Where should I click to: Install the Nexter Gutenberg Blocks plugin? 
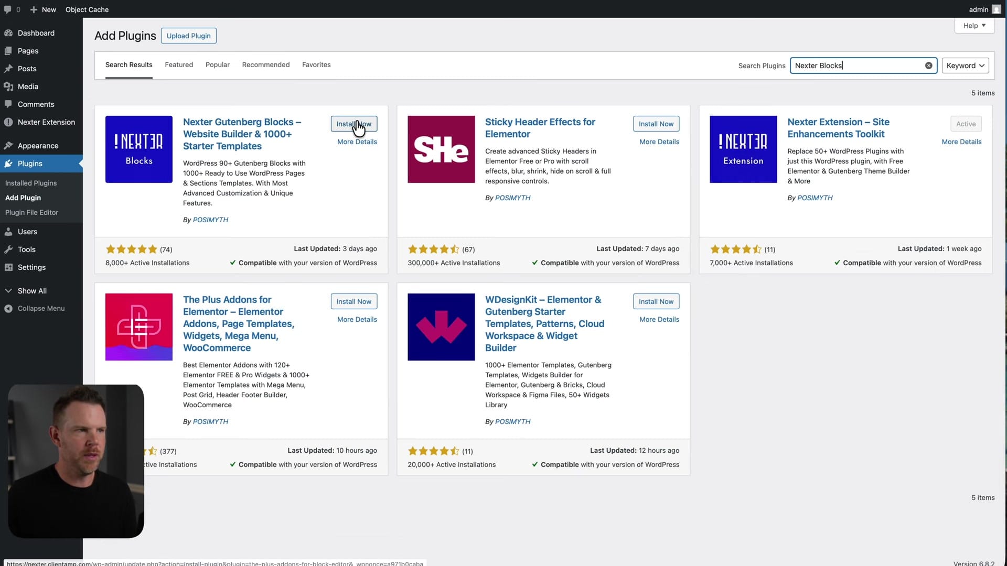click(354, 124)
